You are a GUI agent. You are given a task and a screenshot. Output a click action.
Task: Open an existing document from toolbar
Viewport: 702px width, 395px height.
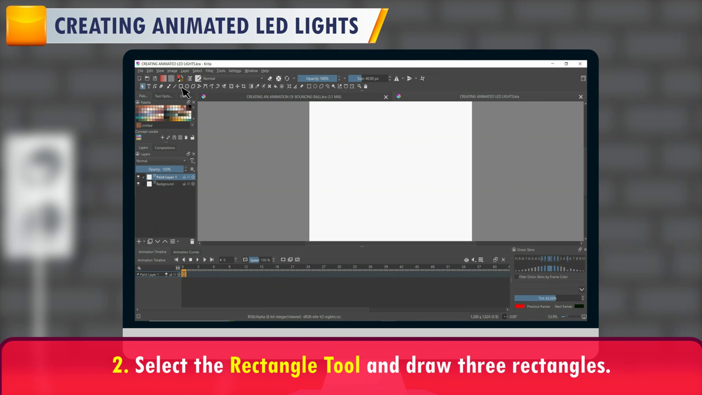pos(147,78)
